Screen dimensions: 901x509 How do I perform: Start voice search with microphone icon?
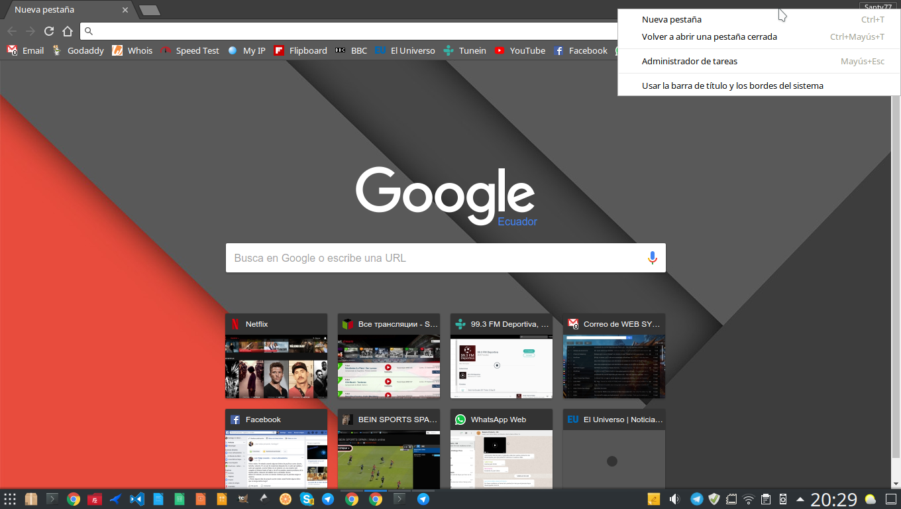652,258
